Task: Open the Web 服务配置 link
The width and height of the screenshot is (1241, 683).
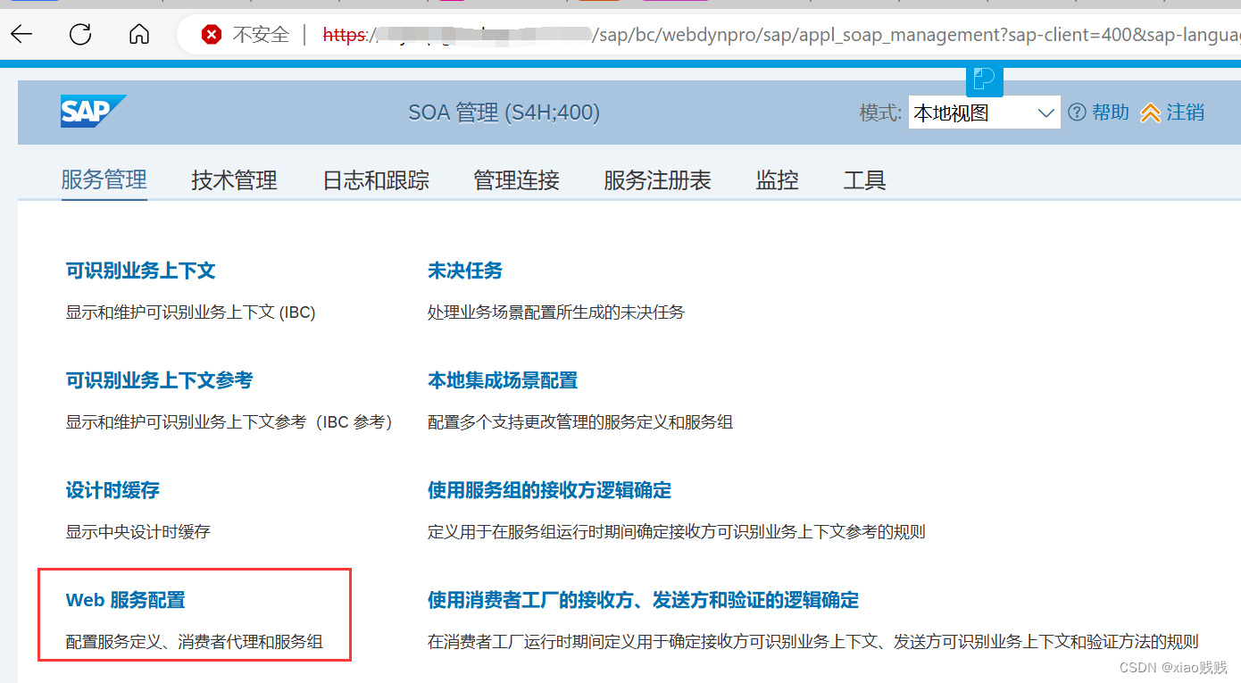Action: (x=126, y=600)
